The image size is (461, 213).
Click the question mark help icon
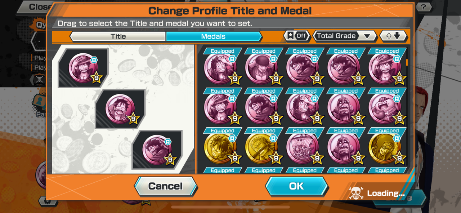coord(424,6)
